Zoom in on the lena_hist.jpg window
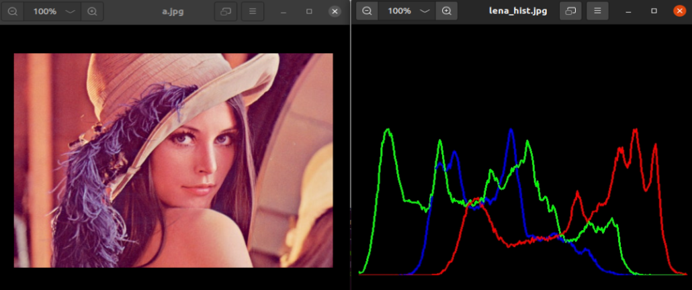The height and width of the screenshot is (290, 692). pos(446,11)
